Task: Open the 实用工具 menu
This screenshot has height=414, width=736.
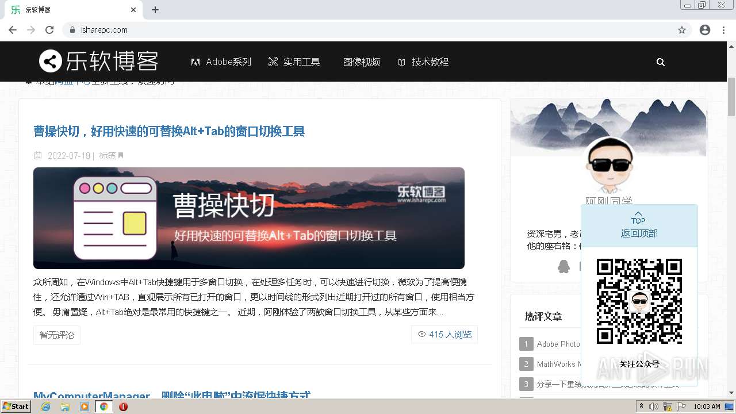Action: tap(294, 62)
